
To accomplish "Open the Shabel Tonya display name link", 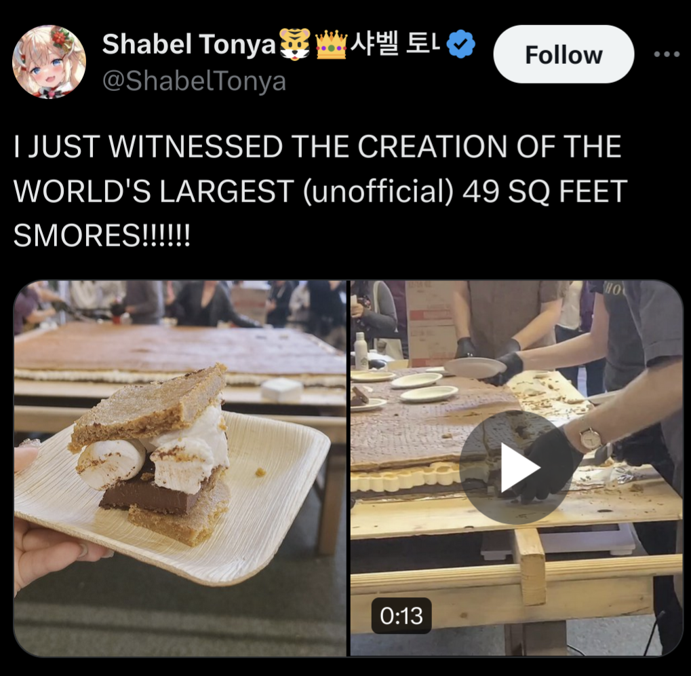I will [x=189, y=44].
